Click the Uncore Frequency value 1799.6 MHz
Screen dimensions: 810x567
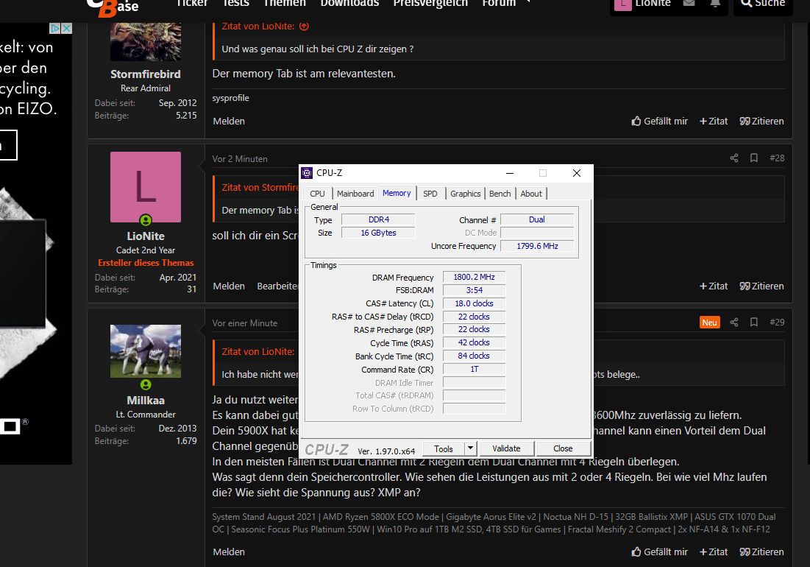(x=537, y=246)
